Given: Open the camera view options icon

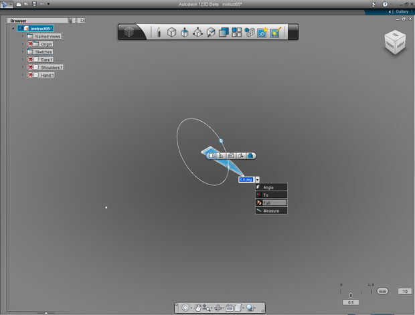Looking at the screenshot, I should (x=229, y=308).
